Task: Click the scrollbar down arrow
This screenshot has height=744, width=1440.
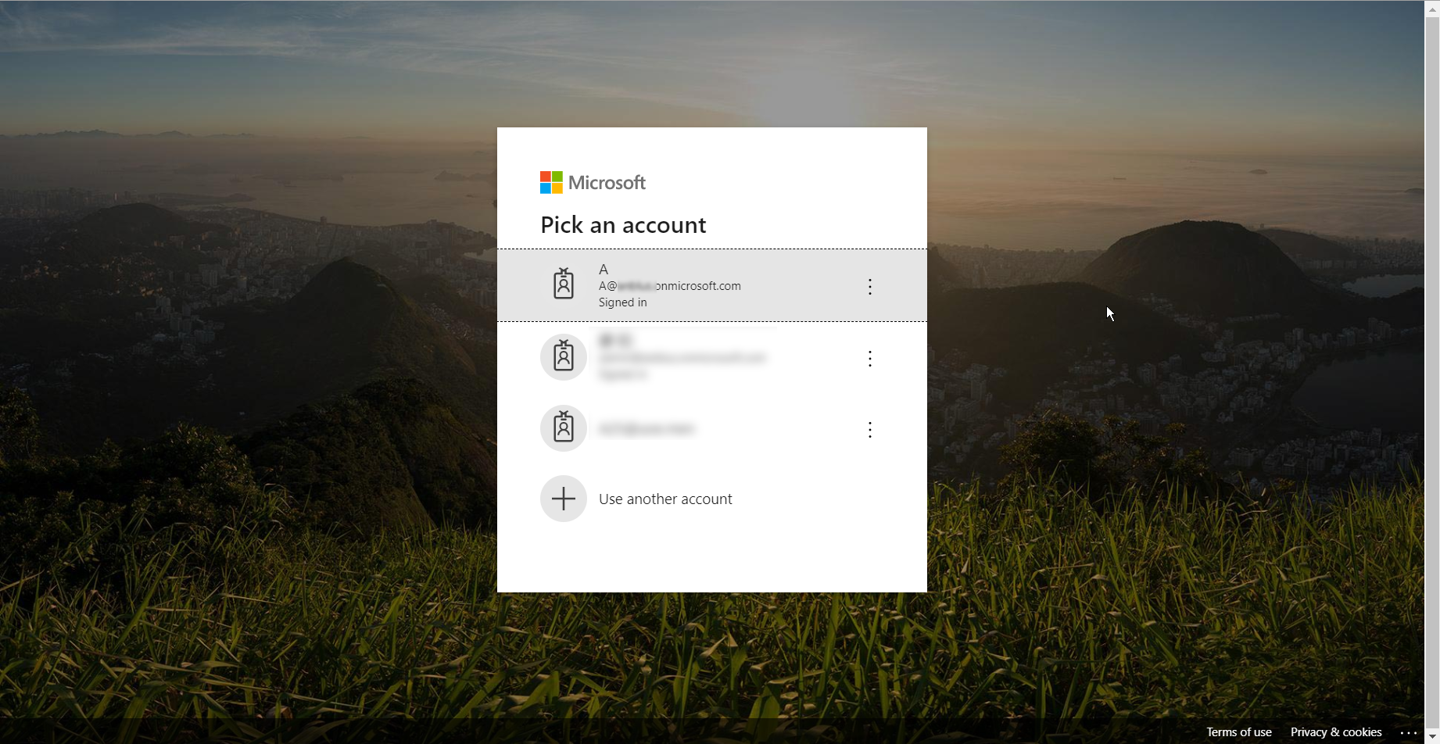Action: (x=1432, y=737)
